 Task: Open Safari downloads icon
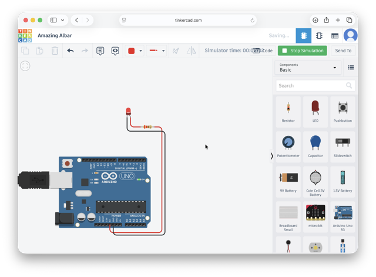[315, 20]
